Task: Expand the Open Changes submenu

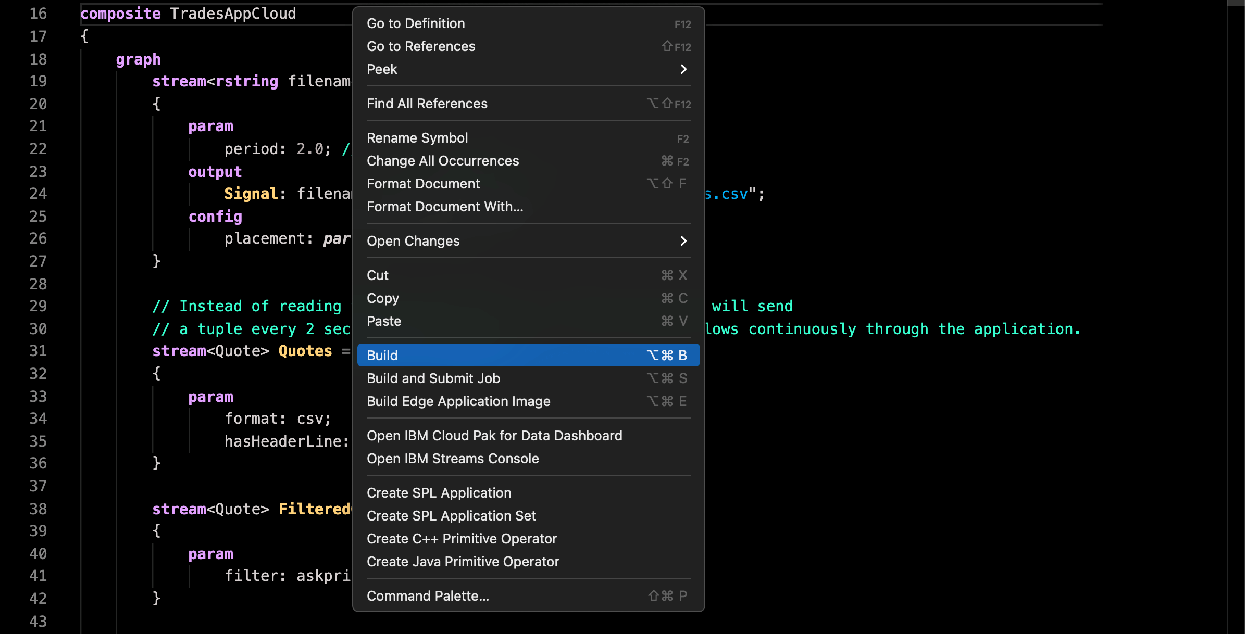Action: pos(683,241)
